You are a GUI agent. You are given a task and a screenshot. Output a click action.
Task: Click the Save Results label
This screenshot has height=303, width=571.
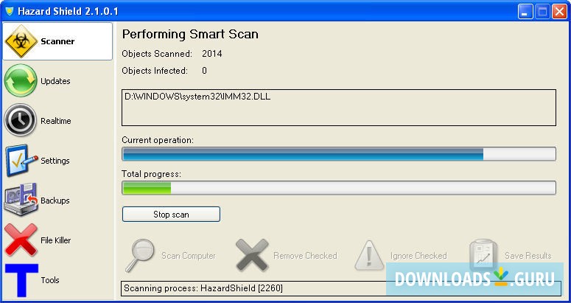(x=528, y=256)
